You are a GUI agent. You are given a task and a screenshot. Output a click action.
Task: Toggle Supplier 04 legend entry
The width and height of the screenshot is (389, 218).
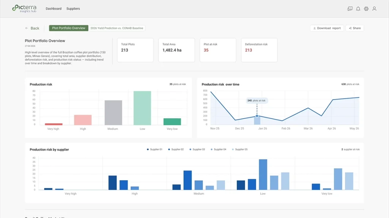[x=218, y=149]
